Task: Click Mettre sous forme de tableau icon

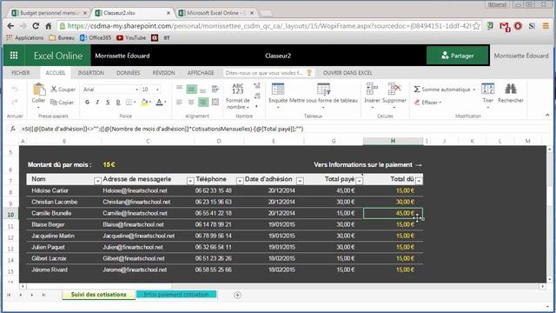Action: tap(323, 90)
